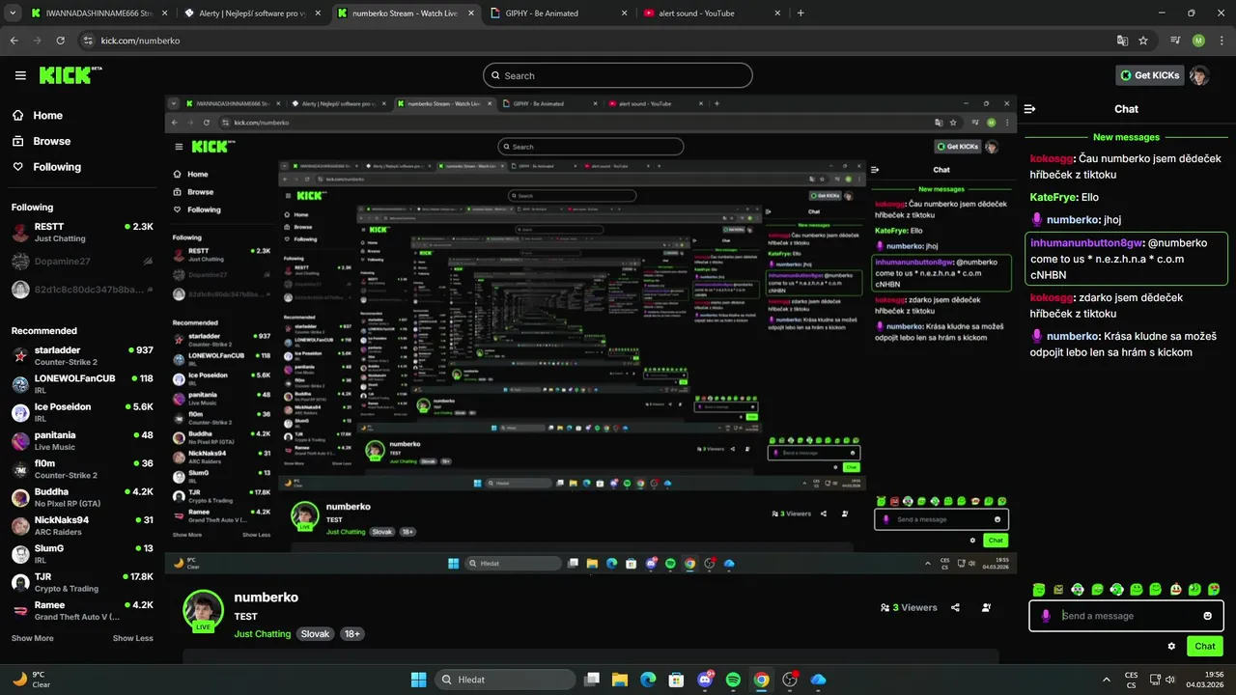View site information icon in address bar
The image size is (1236, 695).
88,41
